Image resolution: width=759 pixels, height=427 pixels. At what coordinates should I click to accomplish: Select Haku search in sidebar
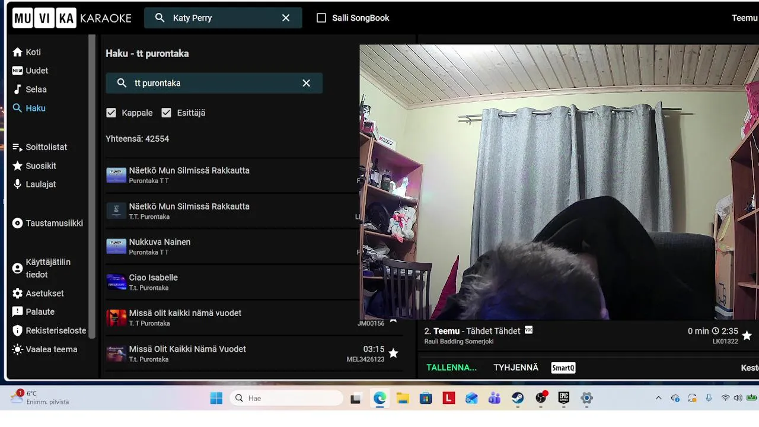pyautogui.click(x=29, y=109)
